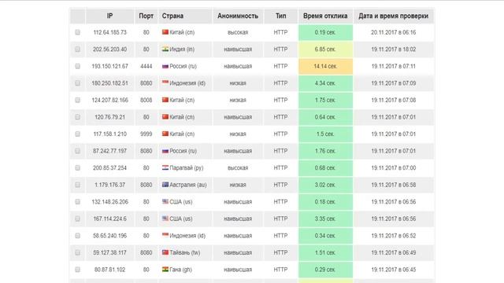The height and width of the screenshot is (283, 504).
Task: Click China flag in 124.207.82.166 row
Action: tap(165, 100)
